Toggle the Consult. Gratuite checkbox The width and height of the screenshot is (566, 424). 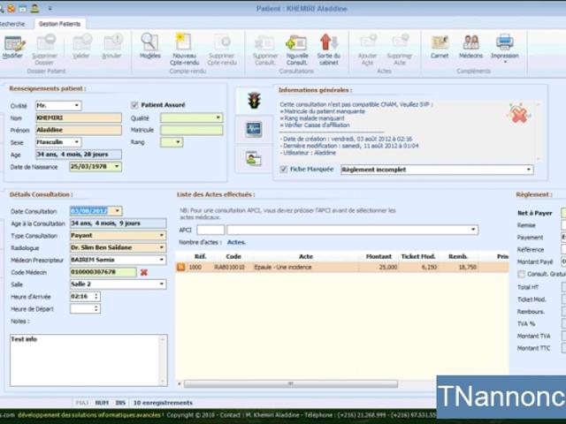(x=521, y=275)
